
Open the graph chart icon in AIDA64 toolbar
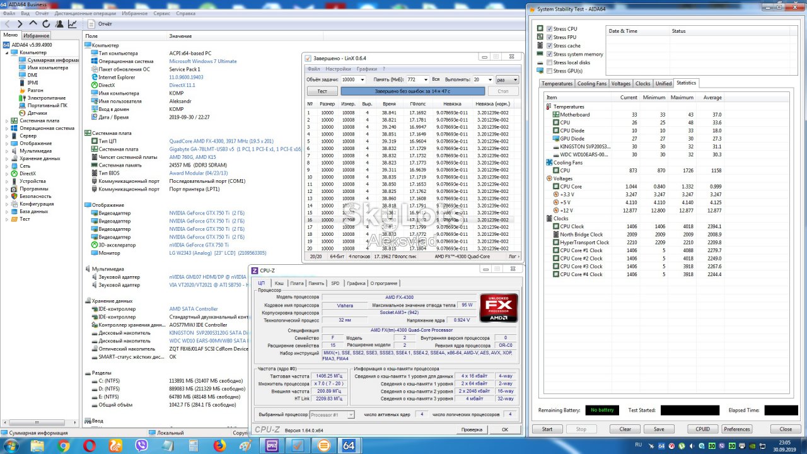tap(73, 24)
